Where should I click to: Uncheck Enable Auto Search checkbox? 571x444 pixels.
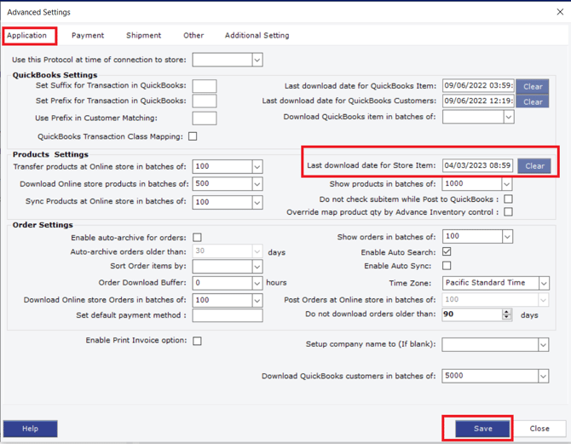[x=447, y=252]
